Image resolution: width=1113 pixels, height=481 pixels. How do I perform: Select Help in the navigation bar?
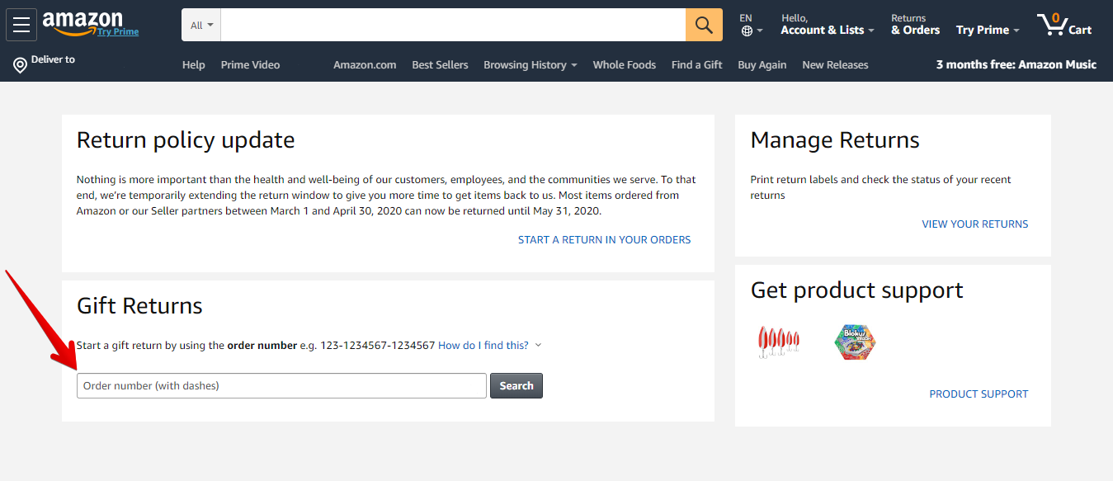[x=193, y=64]
